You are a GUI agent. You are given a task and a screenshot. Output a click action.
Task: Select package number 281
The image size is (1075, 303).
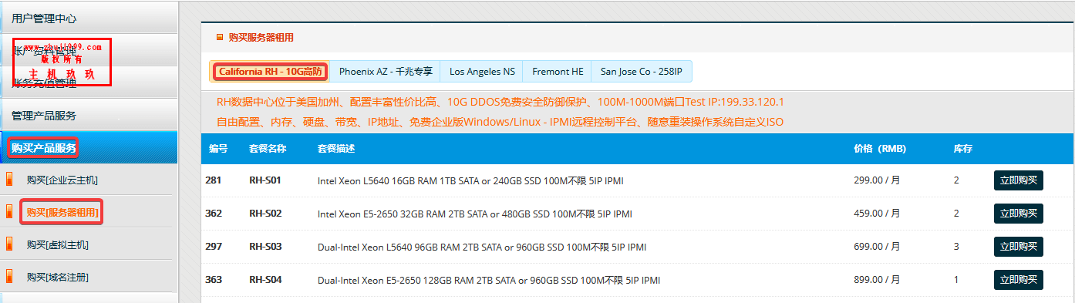[213, 180]
